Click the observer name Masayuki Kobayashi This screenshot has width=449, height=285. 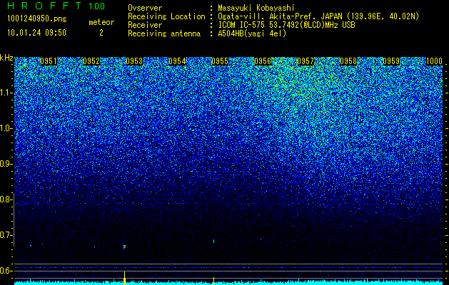(256, 8)
